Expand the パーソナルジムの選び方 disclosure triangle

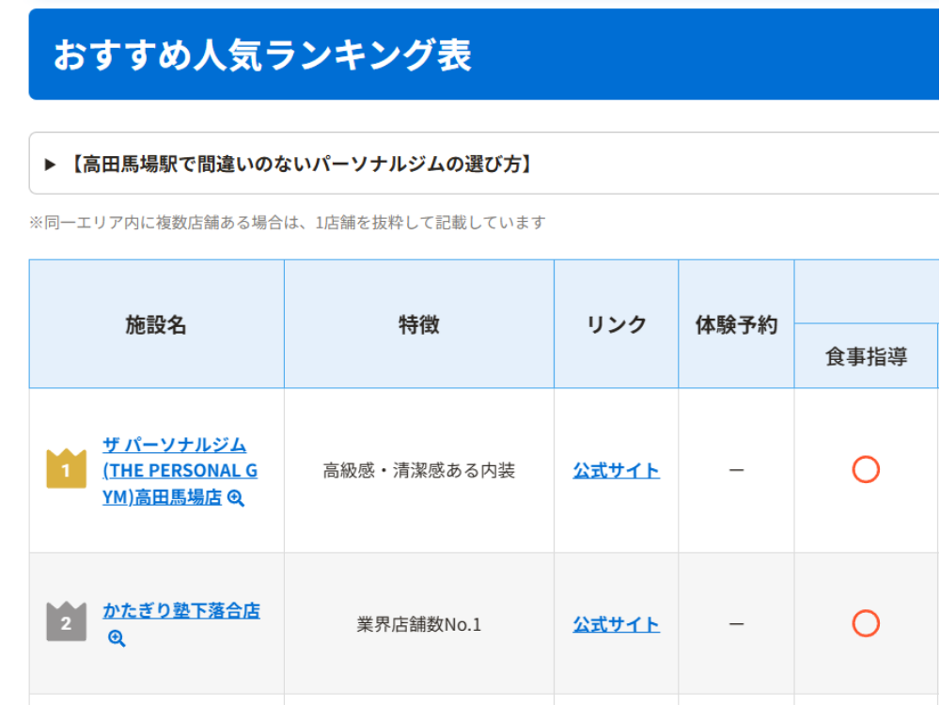click(x=51, y=164)
